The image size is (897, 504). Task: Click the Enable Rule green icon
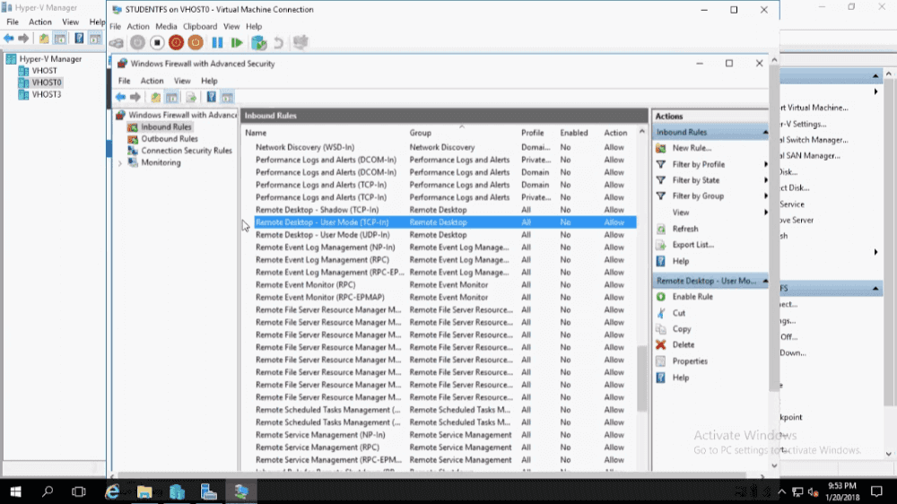[x=661, y=297]
